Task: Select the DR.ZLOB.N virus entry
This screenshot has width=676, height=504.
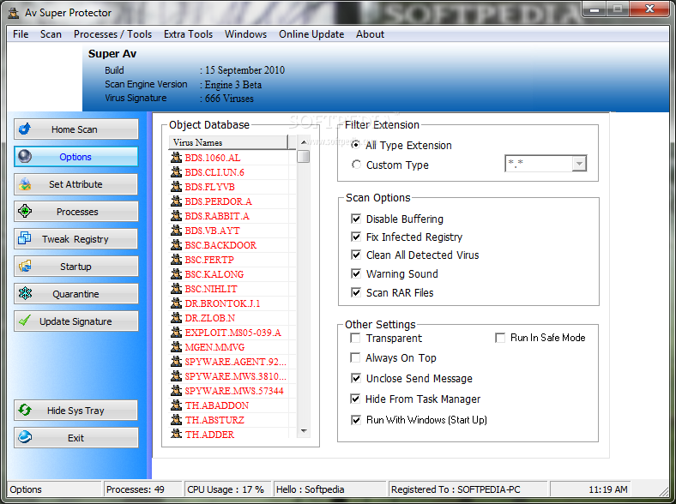Action: 209,318
